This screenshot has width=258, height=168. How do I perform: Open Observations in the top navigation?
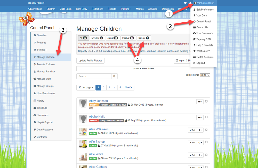coord(35,9)
